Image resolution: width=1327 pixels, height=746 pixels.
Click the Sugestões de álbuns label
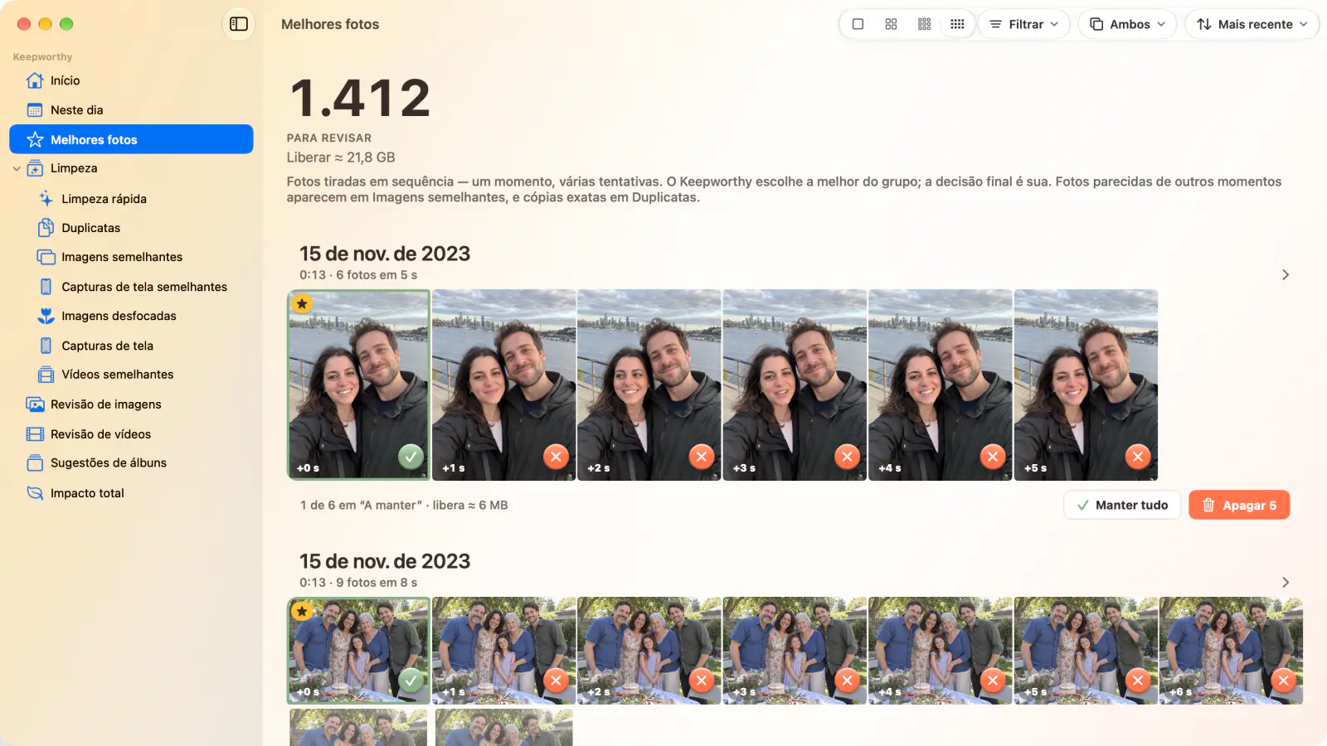[x=109, y=463]
